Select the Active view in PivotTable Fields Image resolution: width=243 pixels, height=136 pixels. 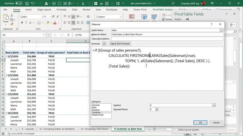tap(178, 19)
